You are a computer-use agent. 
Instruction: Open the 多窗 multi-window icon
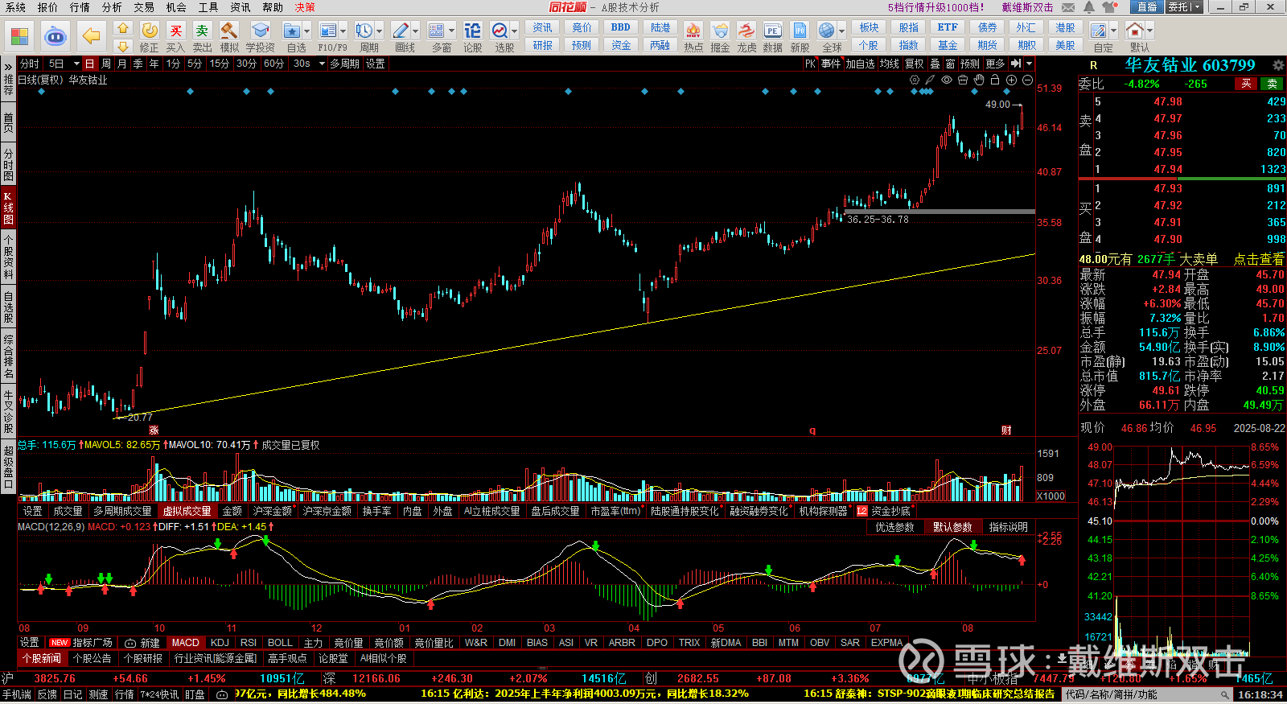[x=437, y=31]
